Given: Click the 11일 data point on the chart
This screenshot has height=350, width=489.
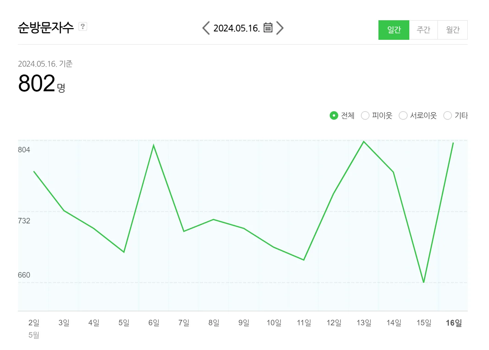Looking at the screenshot, I should click(304, 260).
